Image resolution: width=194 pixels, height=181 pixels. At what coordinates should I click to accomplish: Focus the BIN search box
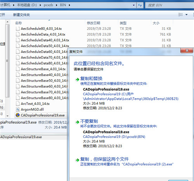pyautogui.click(x=170, y=5)
